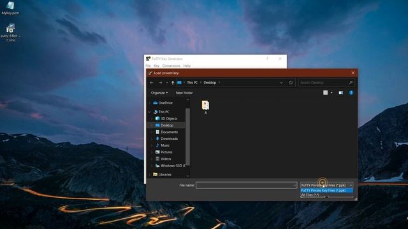The width and height of the screenshot is (408, 229).
Task: Open File menu in PuTTY Key Generator
Action: click(x=148, y=66)
